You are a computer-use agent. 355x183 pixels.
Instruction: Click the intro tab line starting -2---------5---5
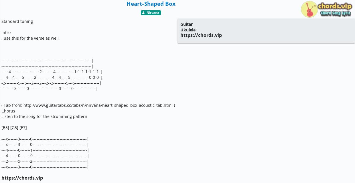pos(52,83)
